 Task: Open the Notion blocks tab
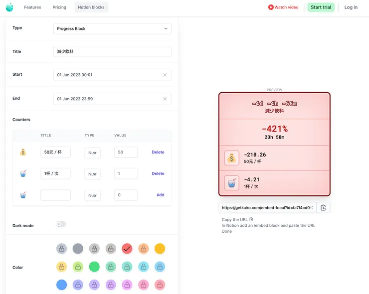(91, 7)
